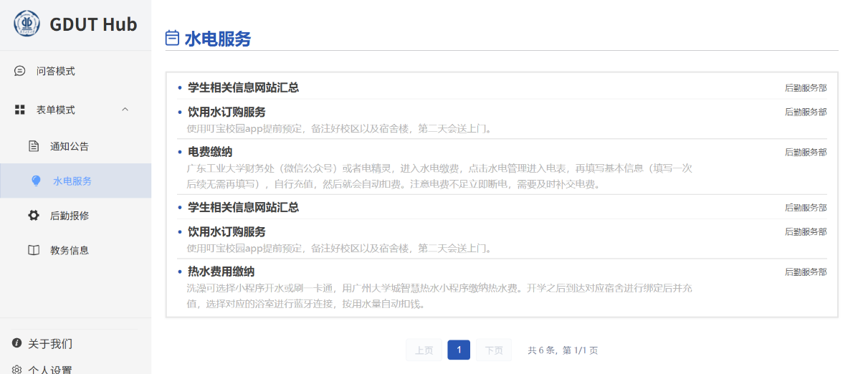Click the book icon for 教务信息

[x=34, y=250]
